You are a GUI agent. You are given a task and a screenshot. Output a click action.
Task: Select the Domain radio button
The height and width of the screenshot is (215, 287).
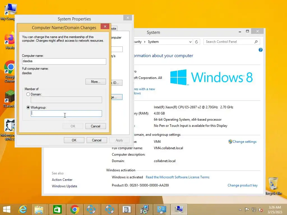28,94
